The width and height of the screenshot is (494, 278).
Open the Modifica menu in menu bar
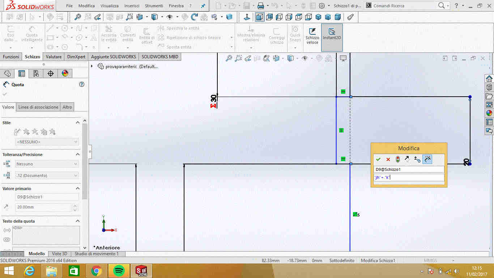click(86, 6)
